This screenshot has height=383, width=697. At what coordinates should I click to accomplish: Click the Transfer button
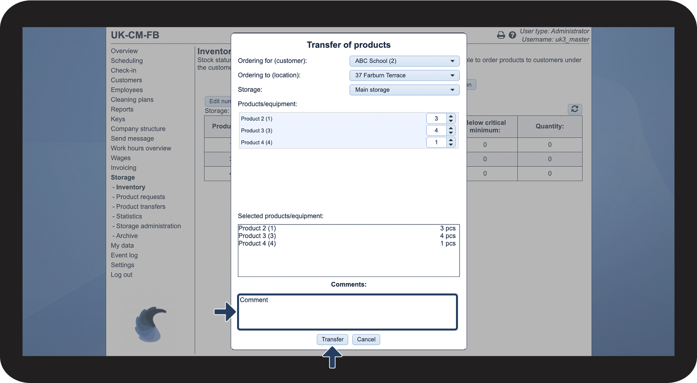click(x=333, y=340)
